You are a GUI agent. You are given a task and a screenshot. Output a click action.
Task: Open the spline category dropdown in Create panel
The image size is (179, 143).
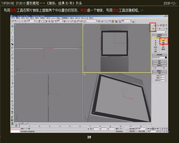159,32
